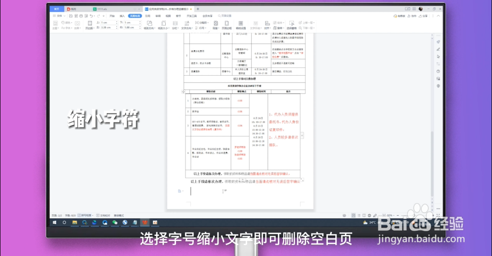
Task: Open WeChat from the taskbar
Action: point(115,223)
